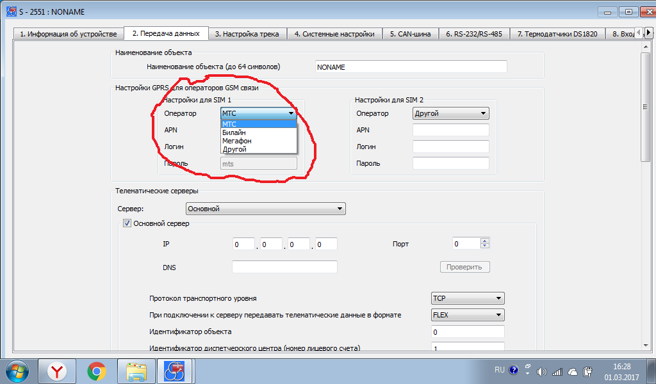Click the Наименование объекта NONAME field
This screenshot has width=656, height=384.
click(x=411, y=67)
